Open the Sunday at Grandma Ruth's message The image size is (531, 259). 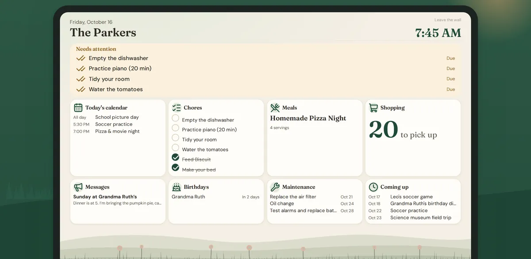click(x=118, y=200)
